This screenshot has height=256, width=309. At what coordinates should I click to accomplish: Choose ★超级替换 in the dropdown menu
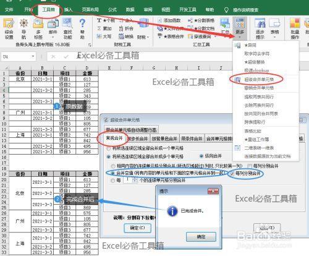point(255,62)
